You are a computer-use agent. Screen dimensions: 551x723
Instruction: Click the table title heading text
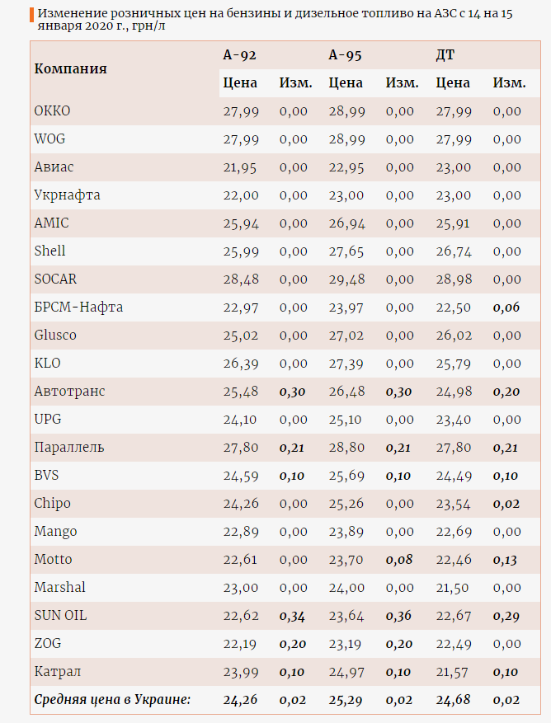[275, 19]
